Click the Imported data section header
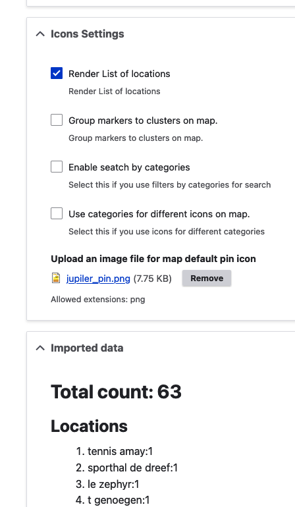This screenshot has height=507, width=295. 87,348
